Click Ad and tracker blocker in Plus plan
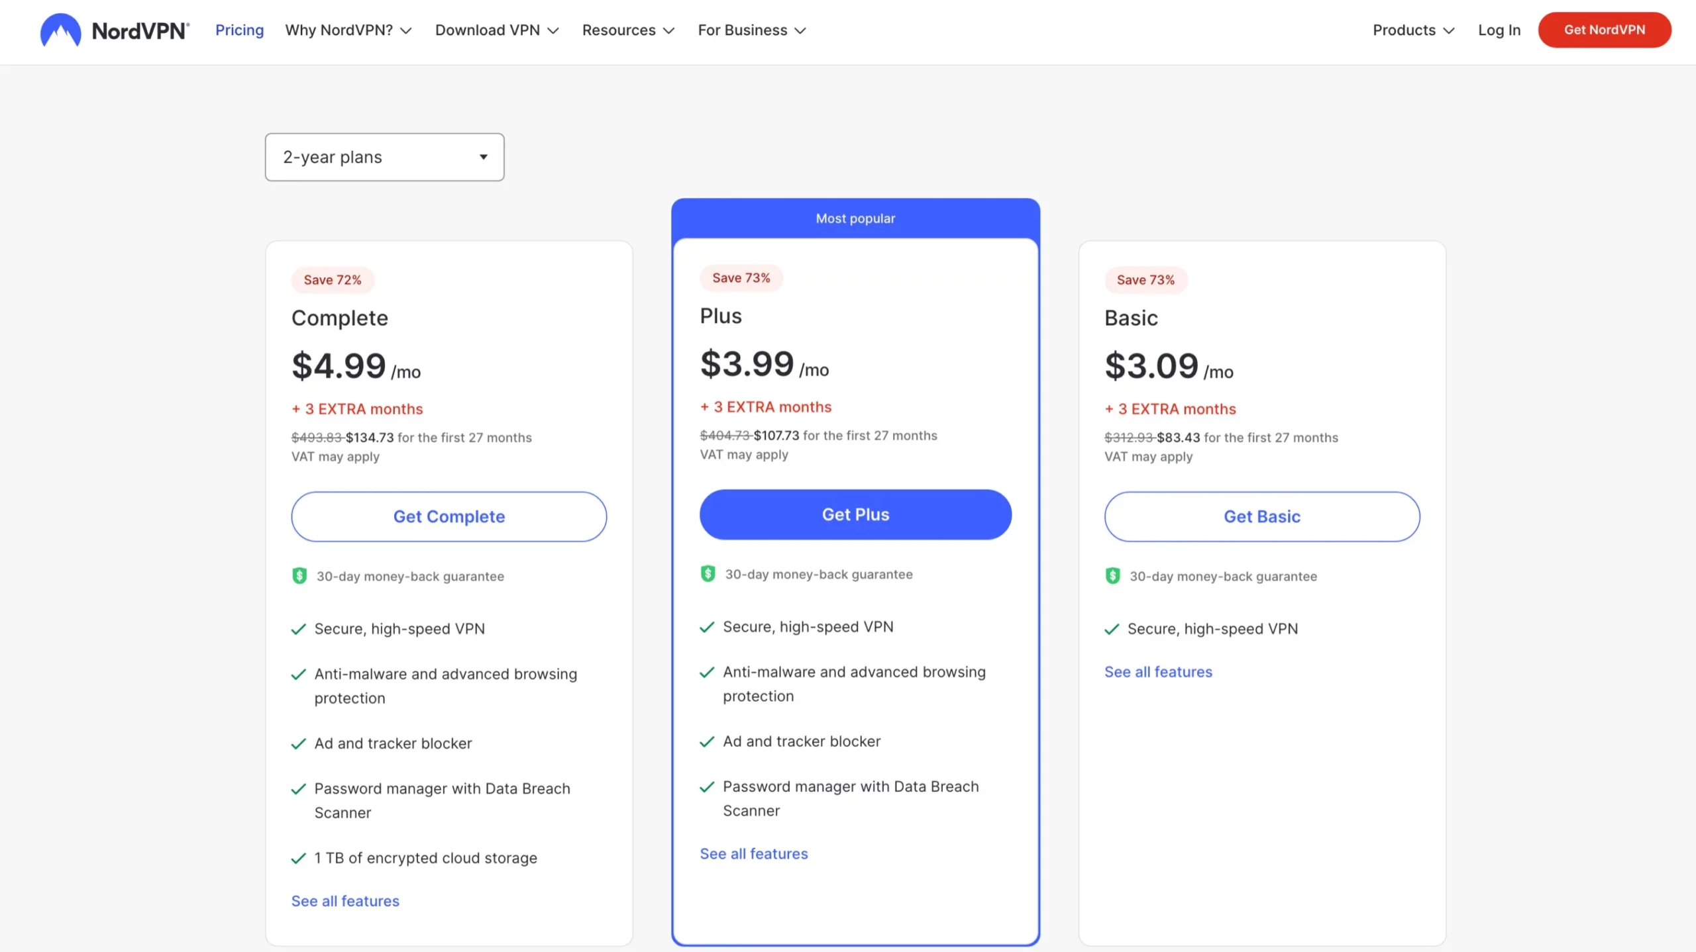The height and width of the screenshot is (952, 1696). point(802,741)
